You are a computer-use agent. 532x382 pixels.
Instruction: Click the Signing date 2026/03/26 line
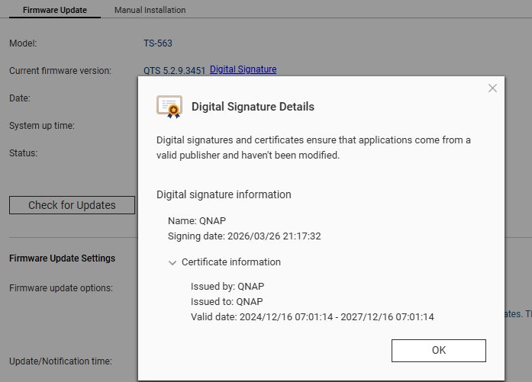244,236
